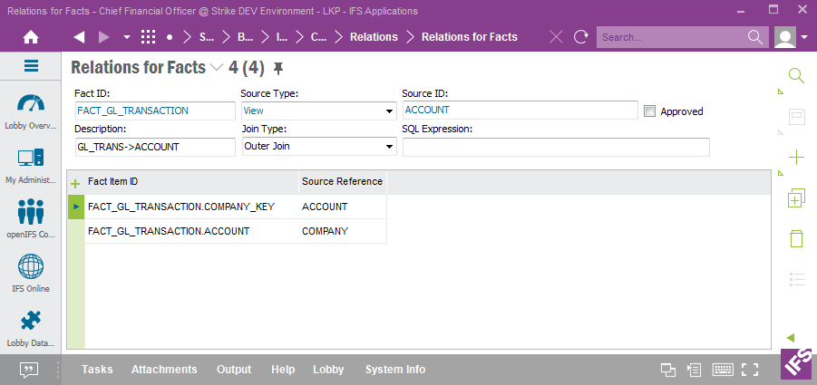Open the Tasks menu

[x=97, y=370]
